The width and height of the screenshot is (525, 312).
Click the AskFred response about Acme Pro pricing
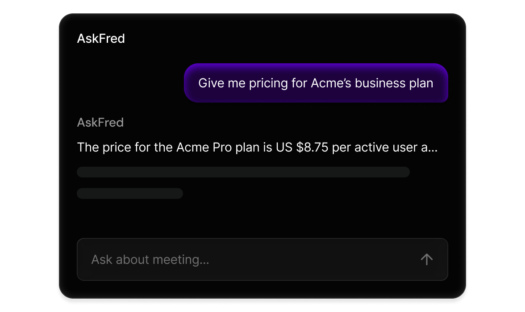257,148
